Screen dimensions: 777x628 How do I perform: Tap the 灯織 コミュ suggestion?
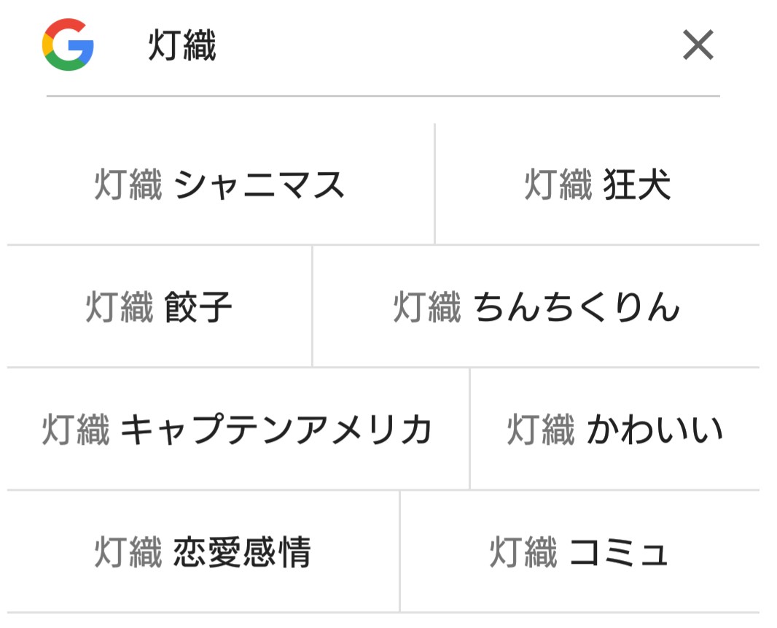(x=579, y=551)
